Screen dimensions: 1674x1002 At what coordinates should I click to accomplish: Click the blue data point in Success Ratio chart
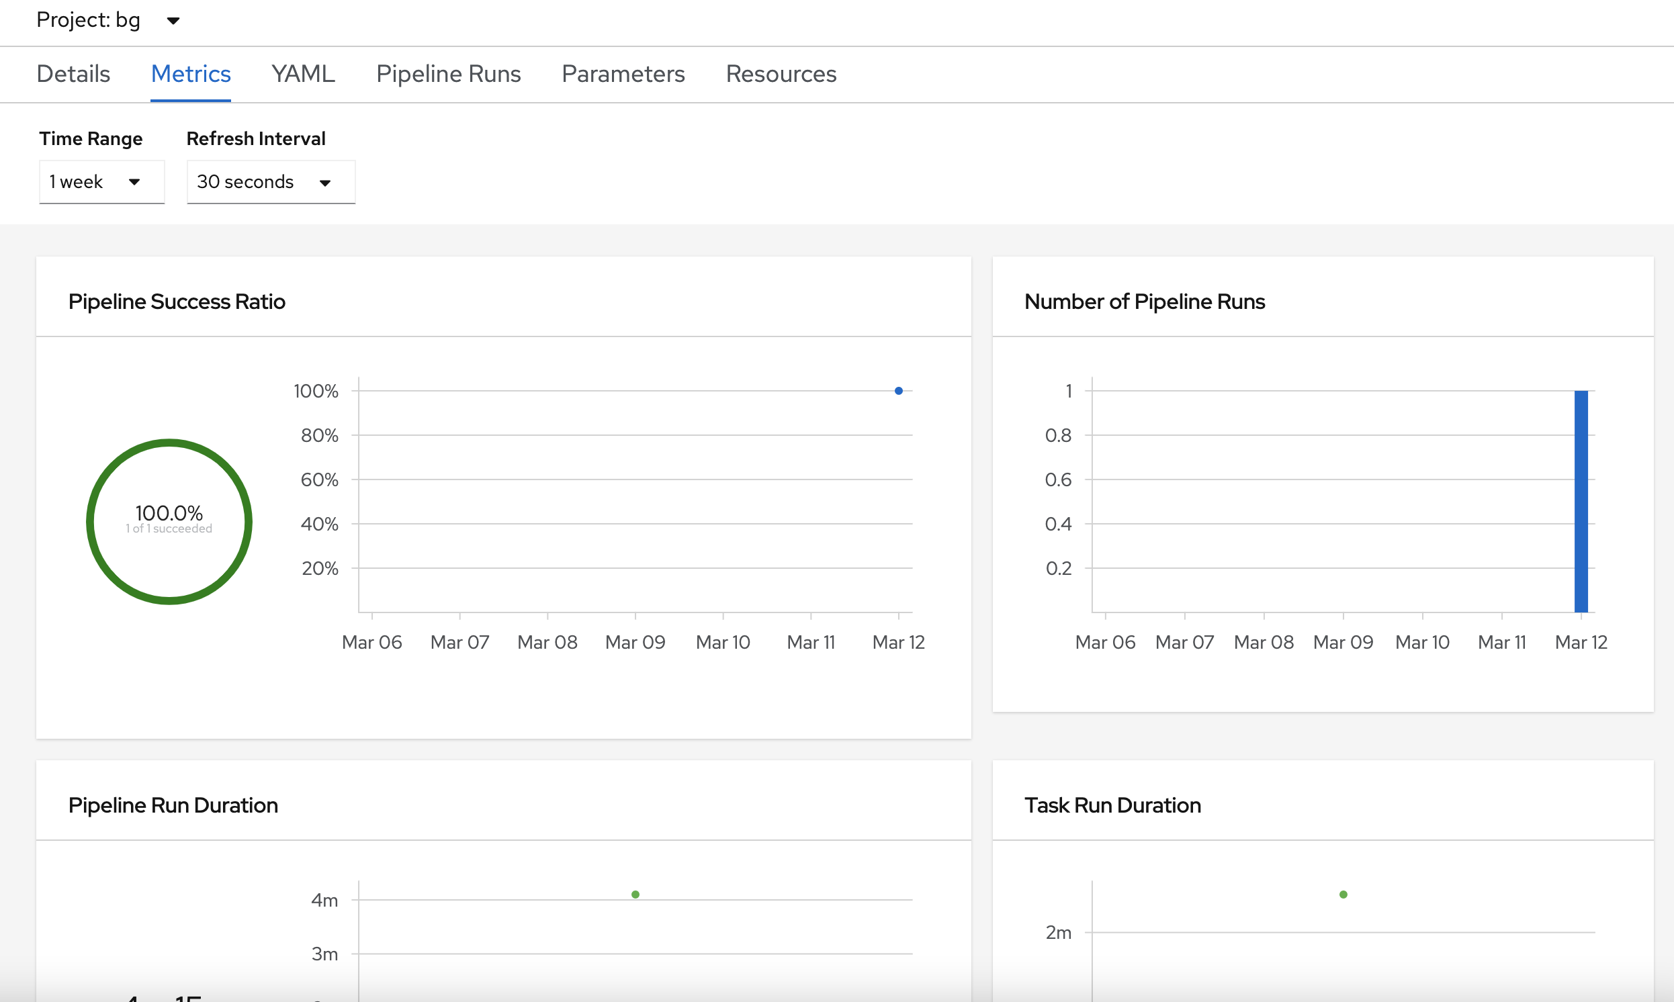point(898,391)
